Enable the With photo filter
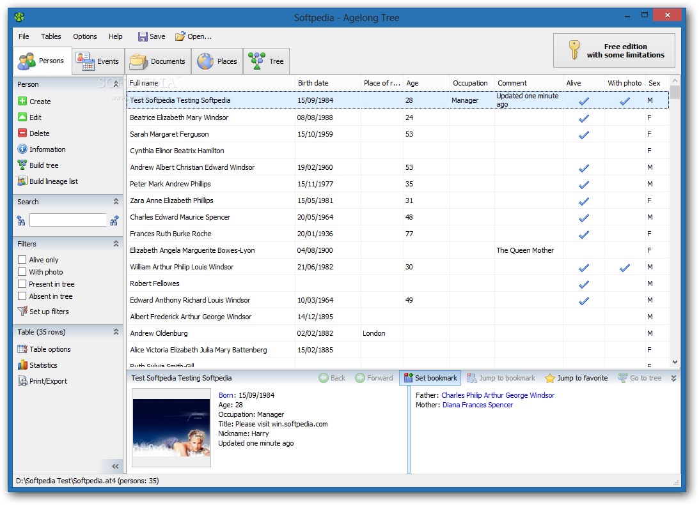 (22, 271)
